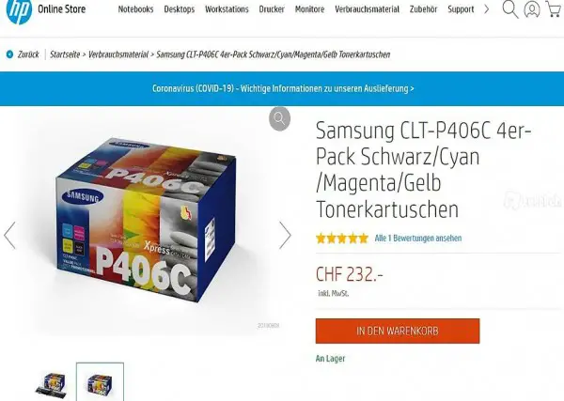Show previous product image arrow
Viewport: 564px width, 401px height.
9,236
